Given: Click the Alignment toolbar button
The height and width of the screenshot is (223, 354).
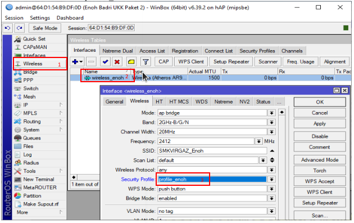Looking at the screenshot, I should (334, 62).
